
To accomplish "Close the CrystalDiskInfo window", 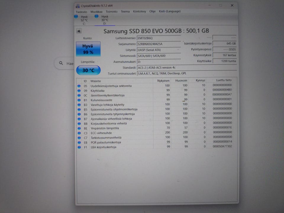I will click(x=232, y=5).
